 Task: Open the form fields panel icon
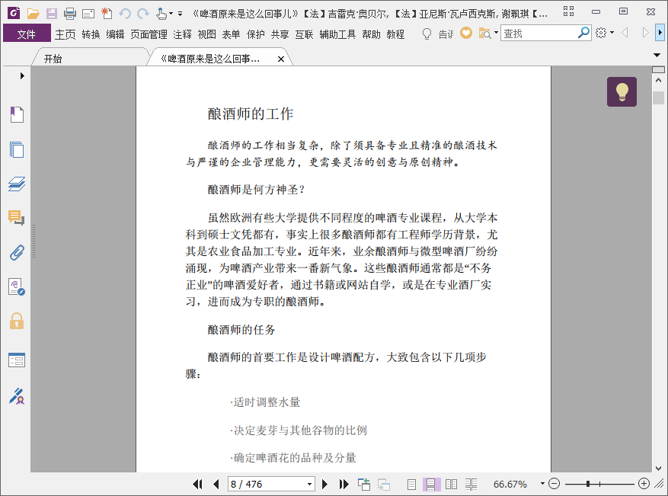coord(17,360)
